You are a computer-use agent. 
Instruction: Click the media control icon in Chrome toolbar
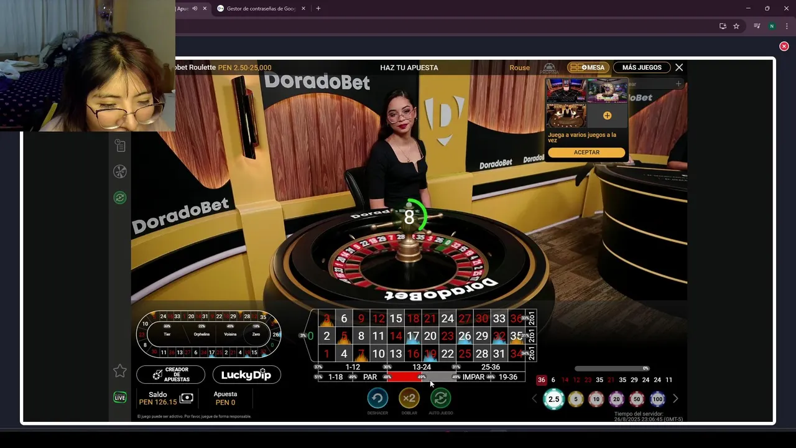point(757,26)
